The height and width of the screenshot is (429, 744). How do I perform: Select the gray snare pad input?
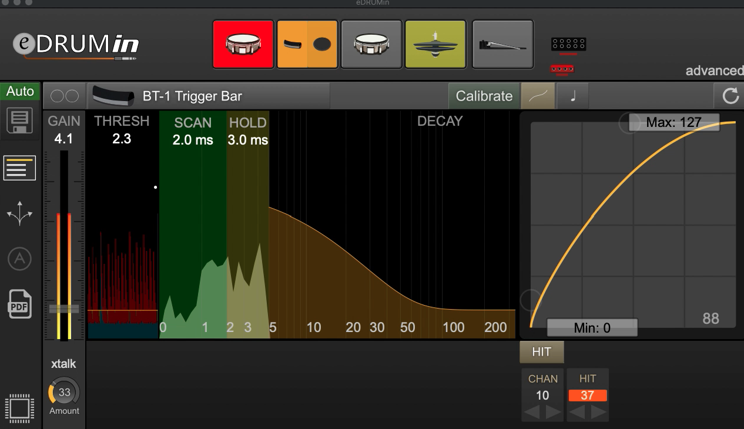[x=371, y=44]
